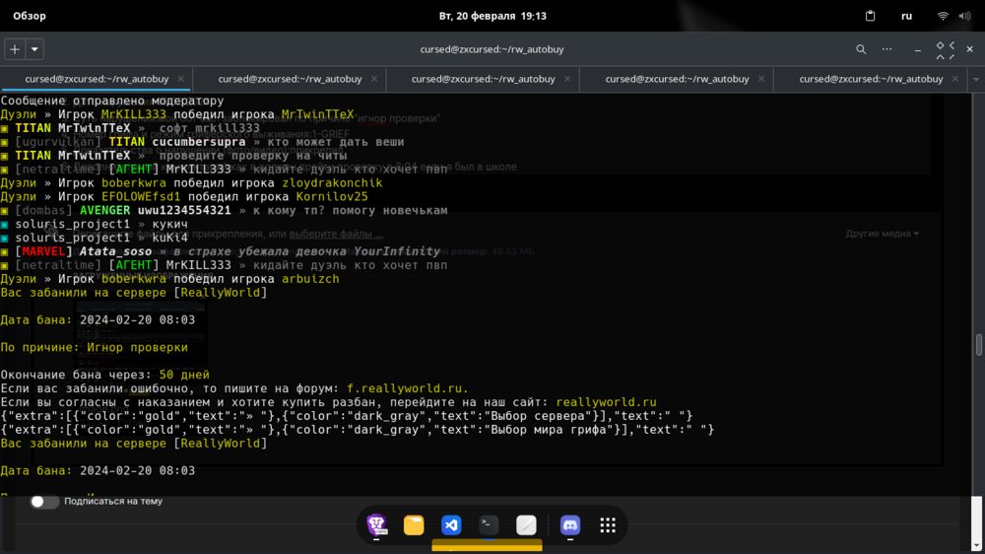The height and width of the screenshot is (554, 985).
Task: Launch Brave browser from the dock
Action: (x=376, y=524)
